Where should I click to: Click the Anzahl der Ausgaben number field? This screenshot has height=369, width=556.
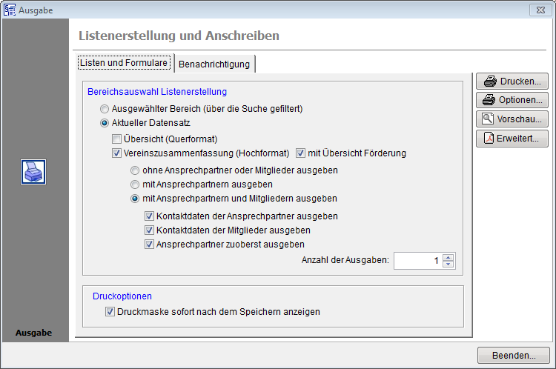coord(417,261)
